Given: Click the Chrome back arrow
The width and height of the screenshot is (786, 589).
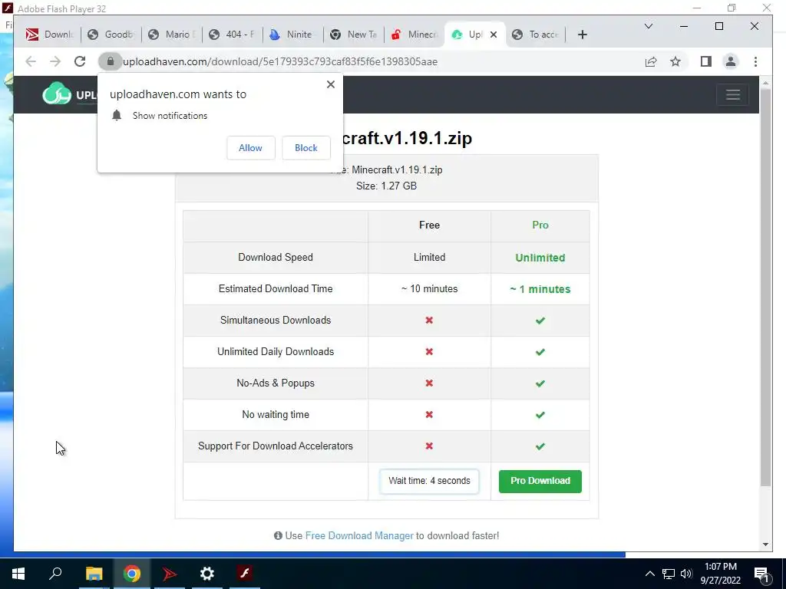Looking at the screenshot, I should 31,61.
